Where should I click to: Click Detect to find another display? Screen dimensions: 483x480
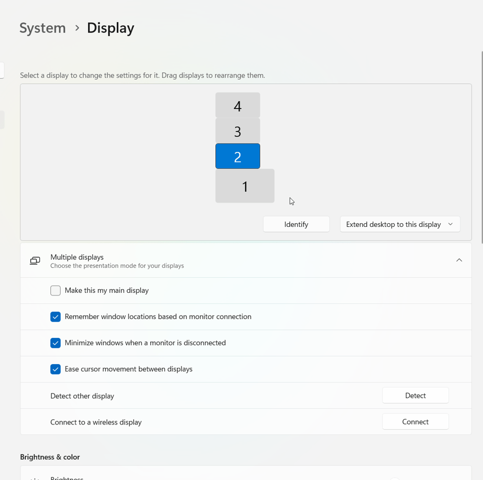[x=415, y=395]
